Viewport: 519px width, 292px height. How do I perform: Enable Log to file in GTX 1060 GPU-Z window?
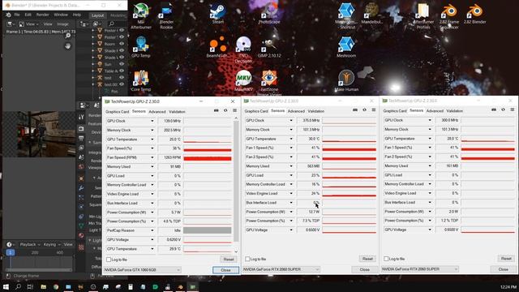(x=109, y=260)
